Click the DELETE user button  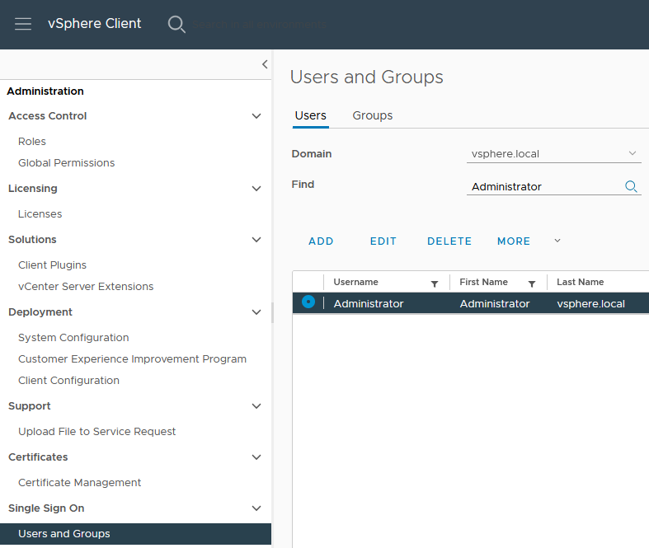click(449, 241)
